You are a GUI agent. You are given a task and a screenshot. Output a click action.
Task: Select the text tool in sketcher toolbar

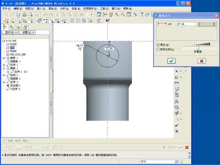click(176, 101)
